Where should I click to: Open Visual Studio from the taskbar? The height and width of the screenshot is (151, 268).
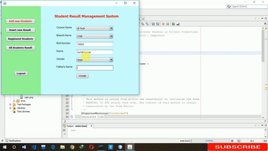[24, 147]
